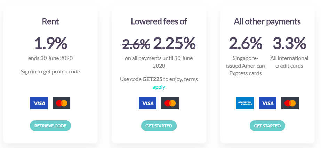Click the 1.9% rent fee figure
The image size is (321, 148).
pos(50,43)
